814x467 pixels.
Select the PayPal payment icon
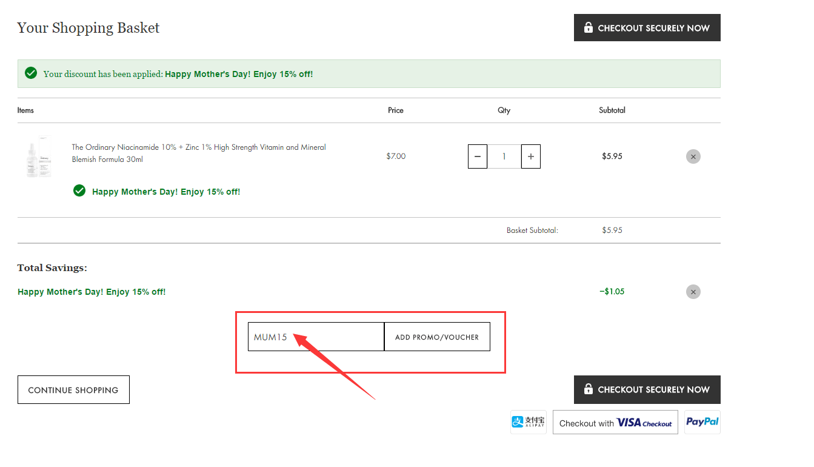pos(702,422)
